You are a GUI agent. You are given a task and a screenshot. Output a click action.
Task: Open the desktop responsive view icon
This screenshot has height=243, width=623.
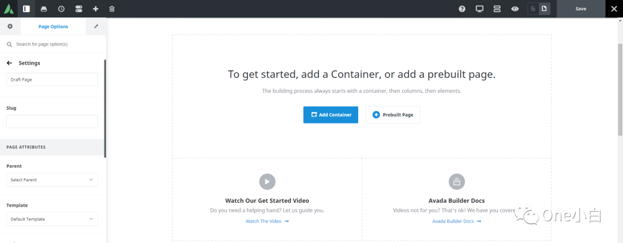479,9
